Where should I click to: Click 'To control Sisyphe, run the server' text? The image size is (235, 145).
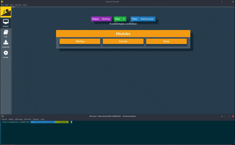pyautogui.click(x=123, y=24)
